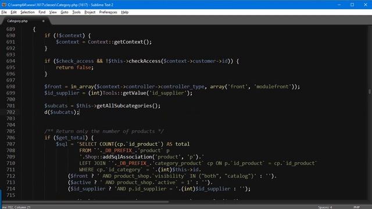Click the horizontal scrollbar at the bottom

pyautogui.click(x=85, y=202)
